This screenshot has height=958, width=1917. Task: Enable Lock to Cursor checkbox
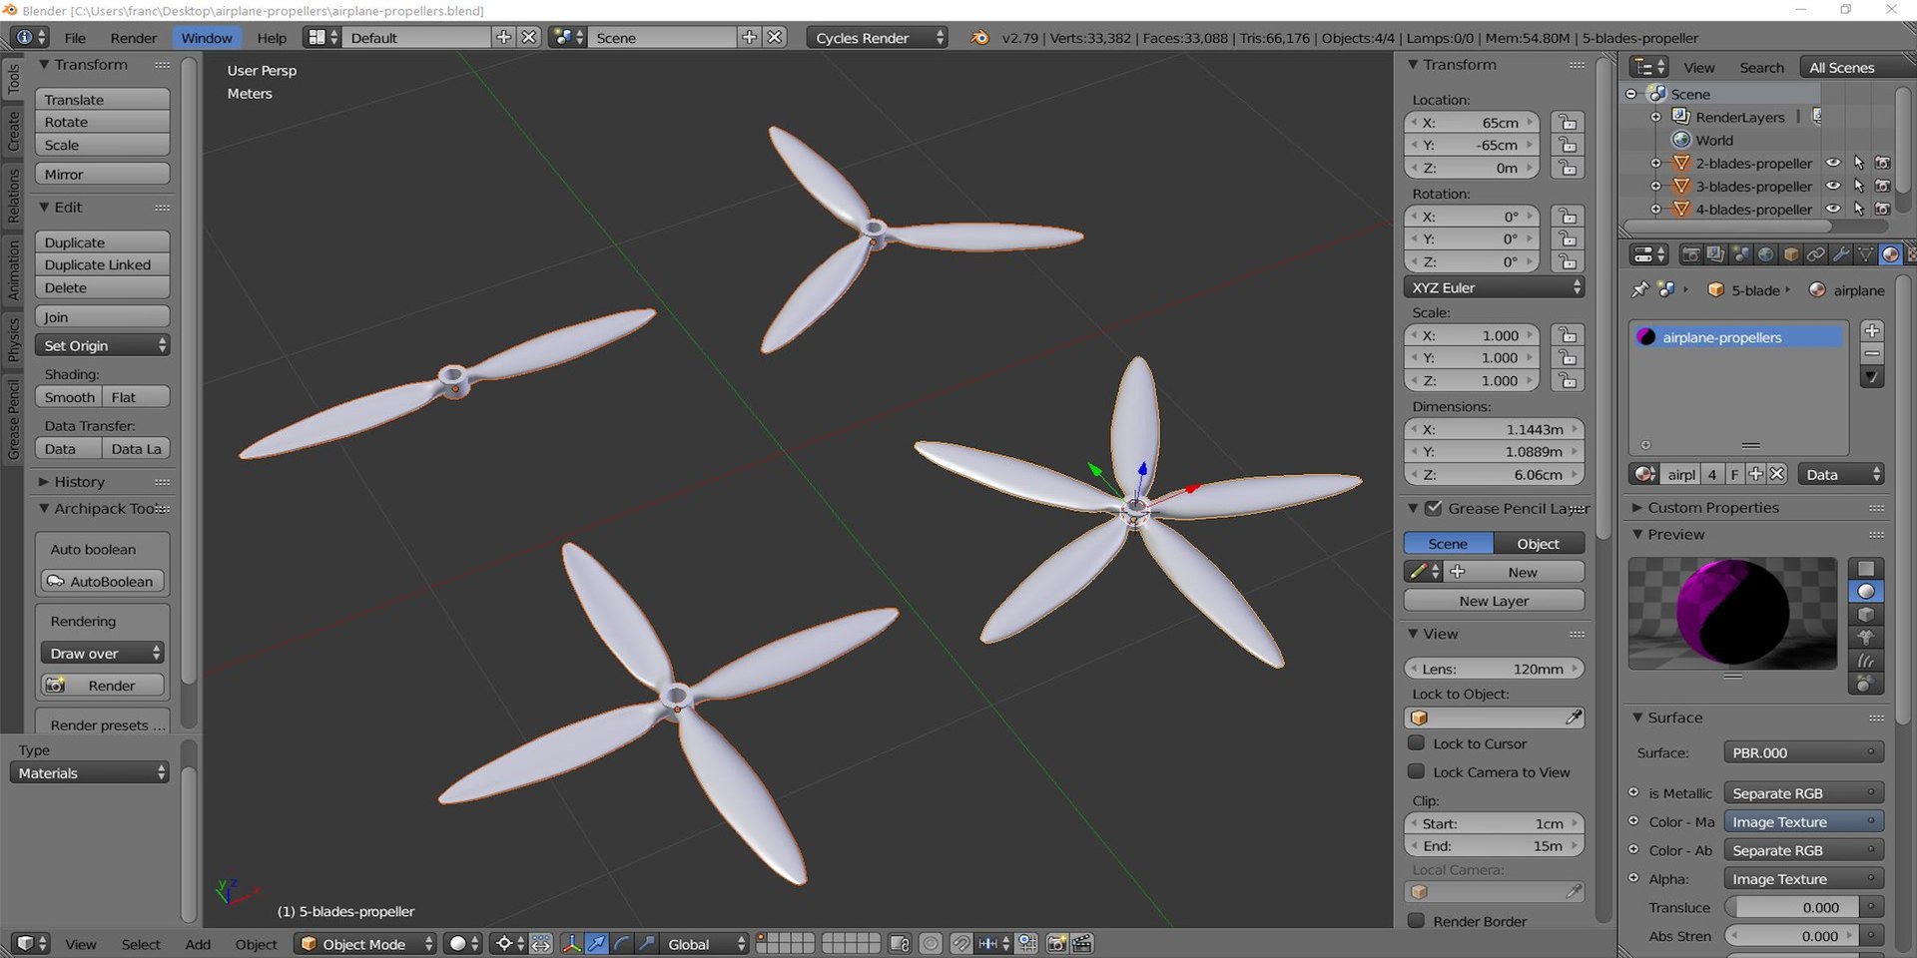(x=1416, y=743)
